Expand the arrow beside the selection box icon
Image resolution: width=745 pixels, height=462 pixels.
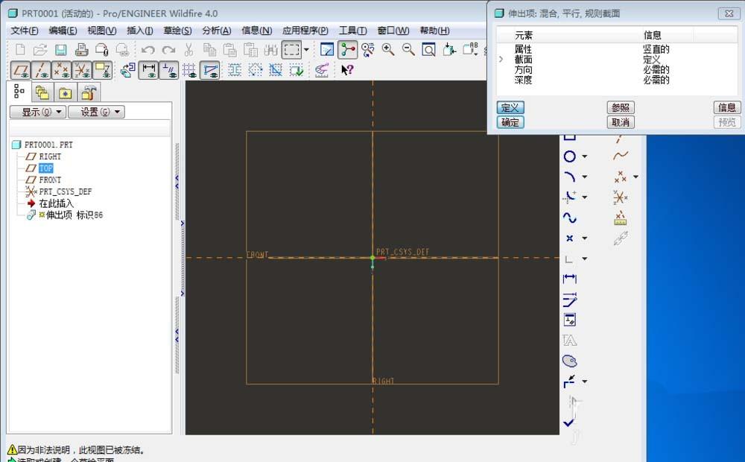pyautogui.click(x=306, y=49)
